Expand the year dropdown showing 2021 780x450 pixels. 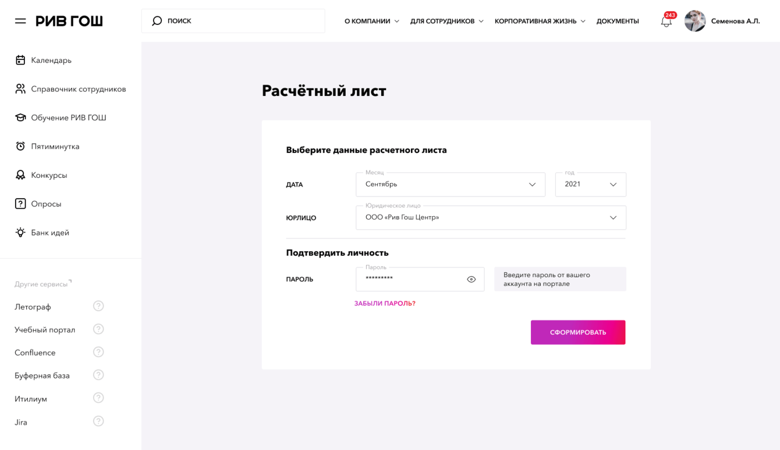point(590,184)
